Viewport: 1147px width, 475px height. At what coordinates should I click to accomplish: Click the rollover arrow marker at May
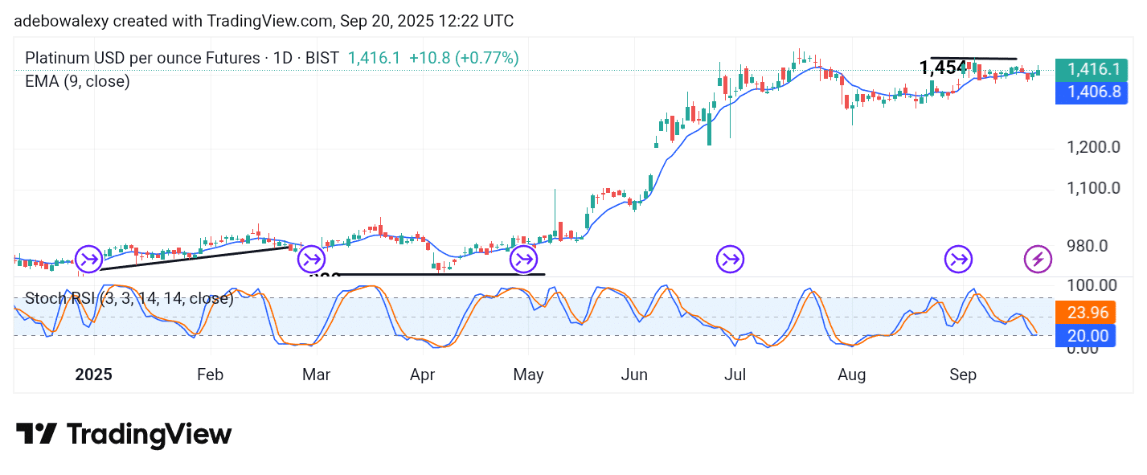[x=524, y=260]
